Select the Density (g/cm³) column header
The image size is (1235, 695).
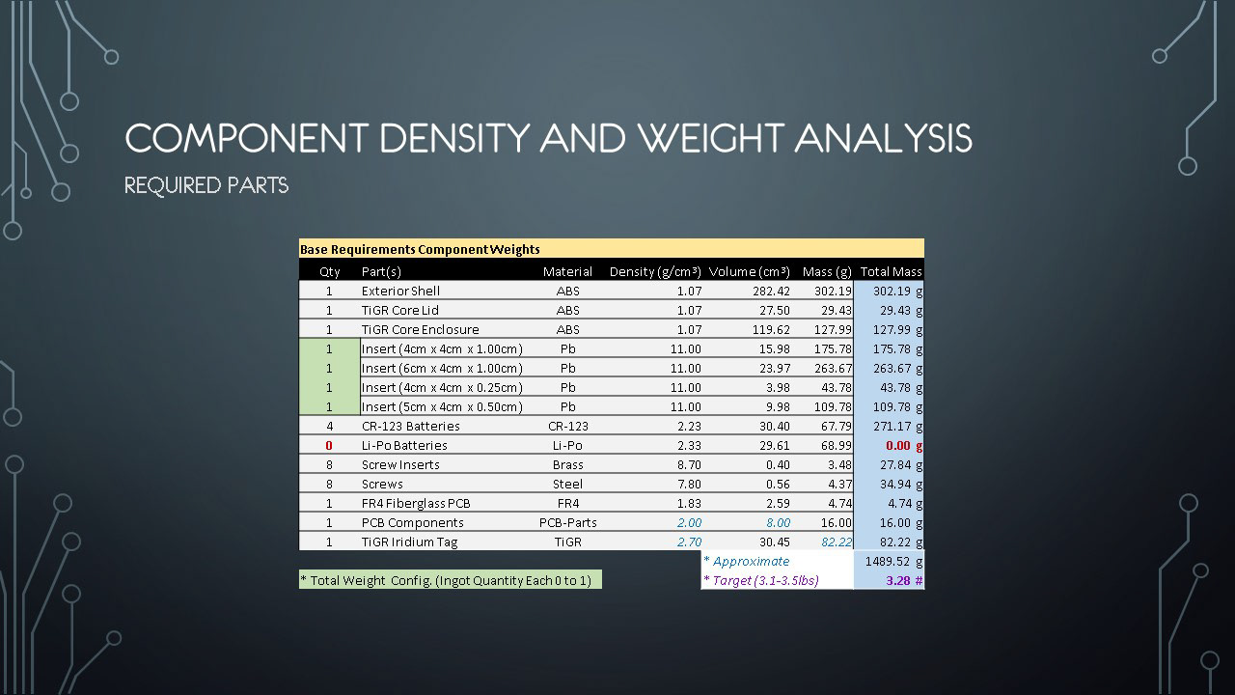pos(655,271)
